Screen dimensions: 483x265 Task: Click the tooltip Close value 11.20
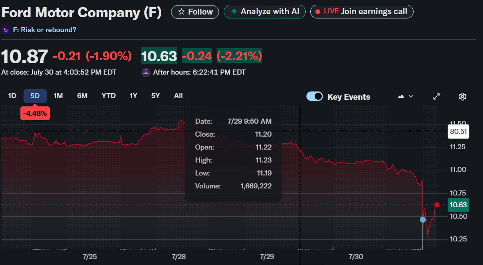pos(263,134)
